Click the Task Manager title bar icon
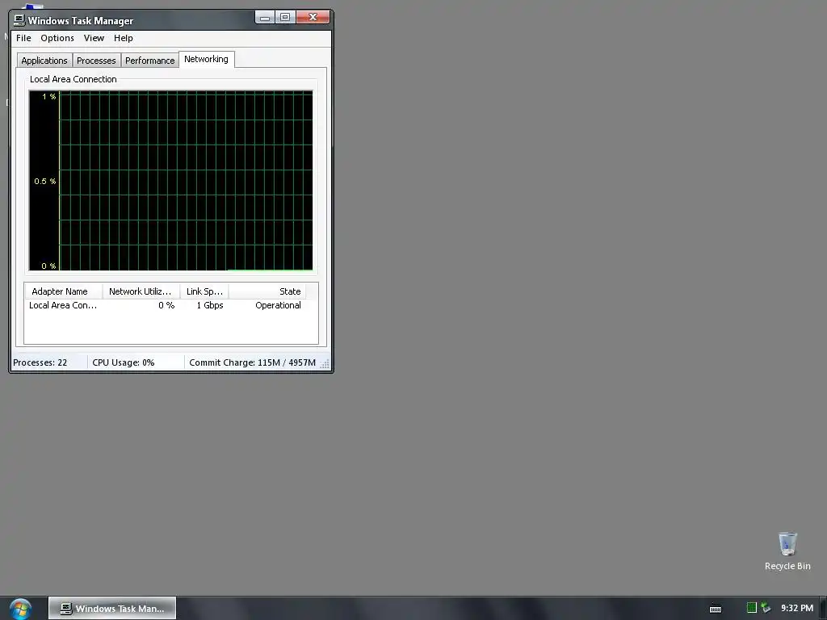Image resolution: width=827 pixels, height=620 pixels. point(19,20)
